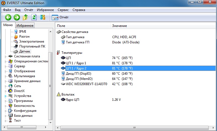
Task: Open the Вид menu
Action: pos(18,10)
